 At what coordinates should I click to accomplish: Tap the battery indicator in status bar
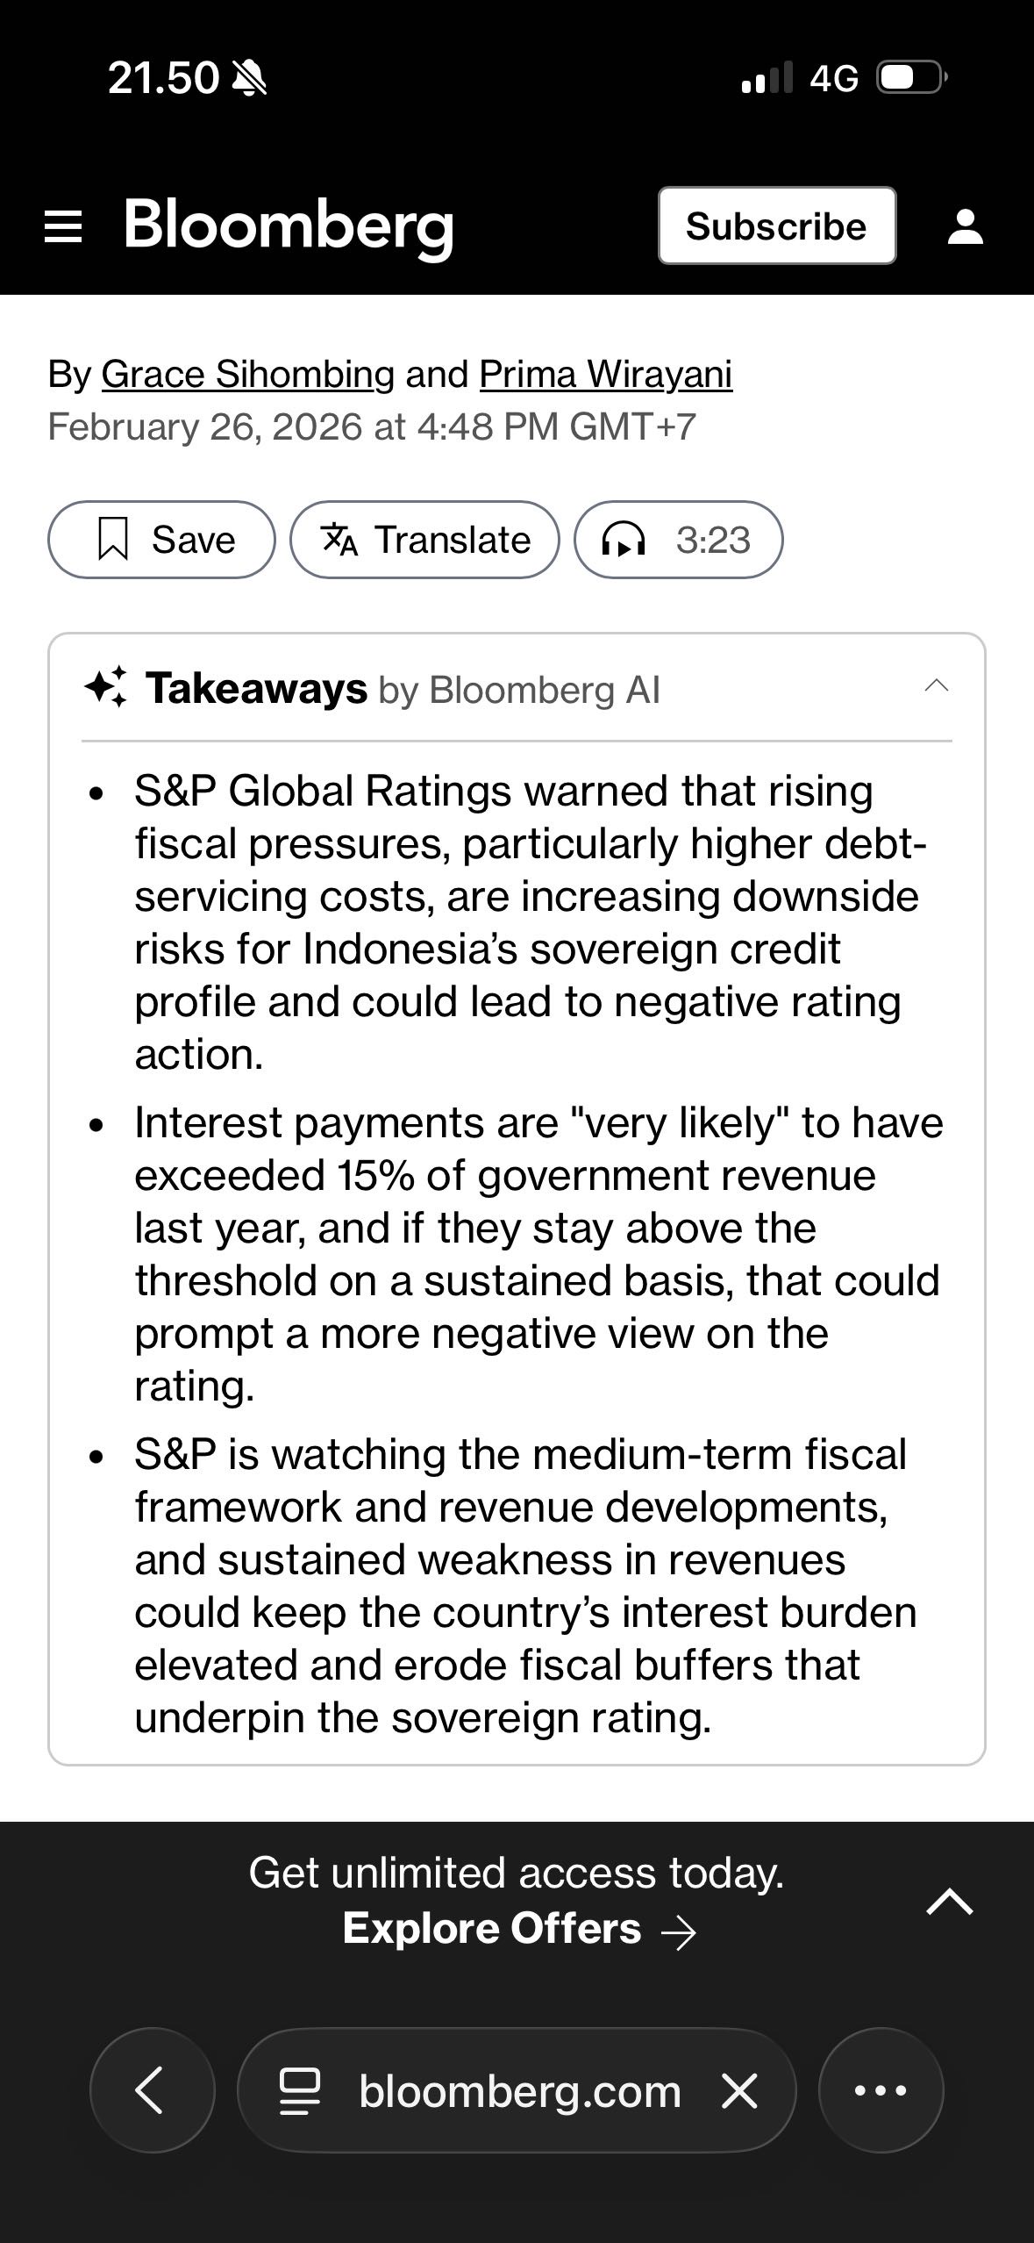tap(910, 78)
